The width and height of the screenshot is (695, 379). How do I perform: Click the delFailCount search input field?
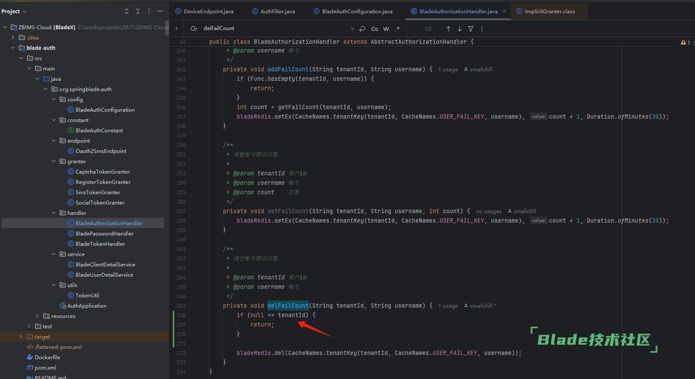(275, 28)
